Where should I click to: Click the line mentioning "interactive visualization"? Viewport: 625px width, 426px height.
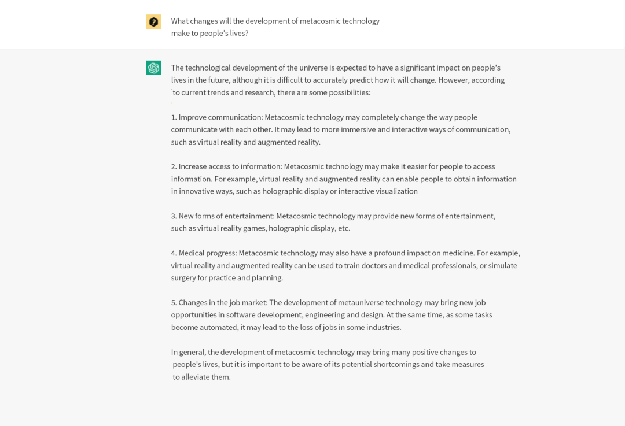[294, 191]
